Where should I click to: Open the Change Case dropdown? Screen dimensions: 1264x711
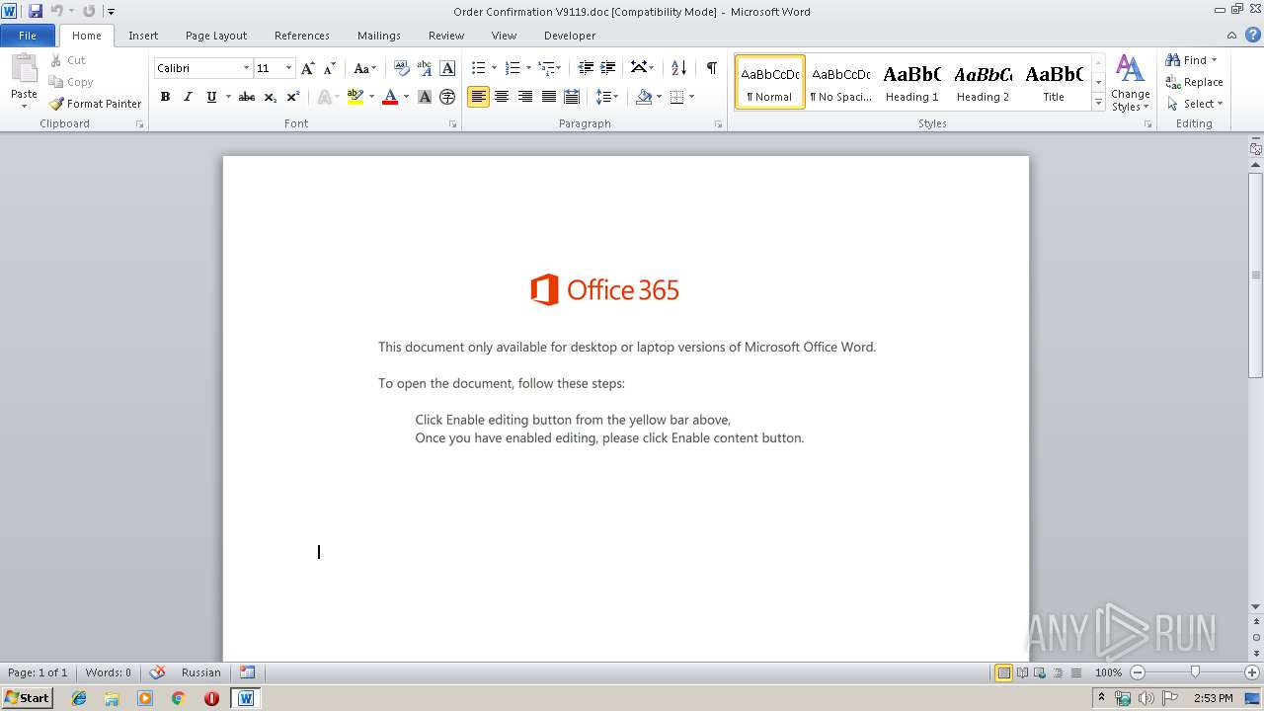pos(364,68)
